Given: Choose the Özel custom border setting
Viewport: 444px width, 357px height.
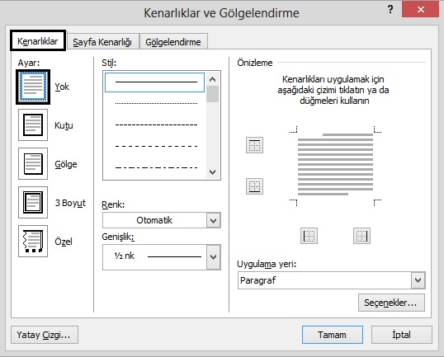Looking at the screenshot, I should click(33, 241).
